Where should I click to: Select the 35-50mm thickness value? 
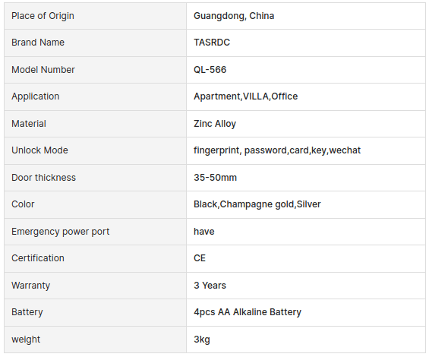click(x=215, y=178)
